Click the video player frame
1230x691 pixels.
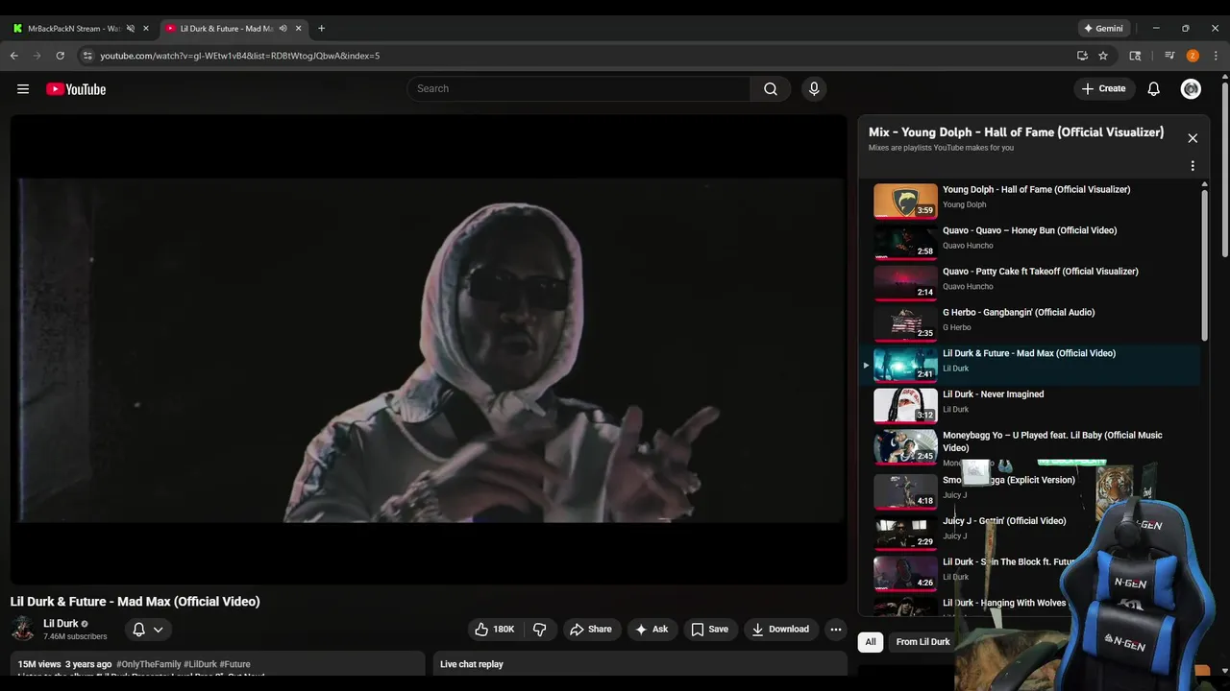tap(429, 349)
